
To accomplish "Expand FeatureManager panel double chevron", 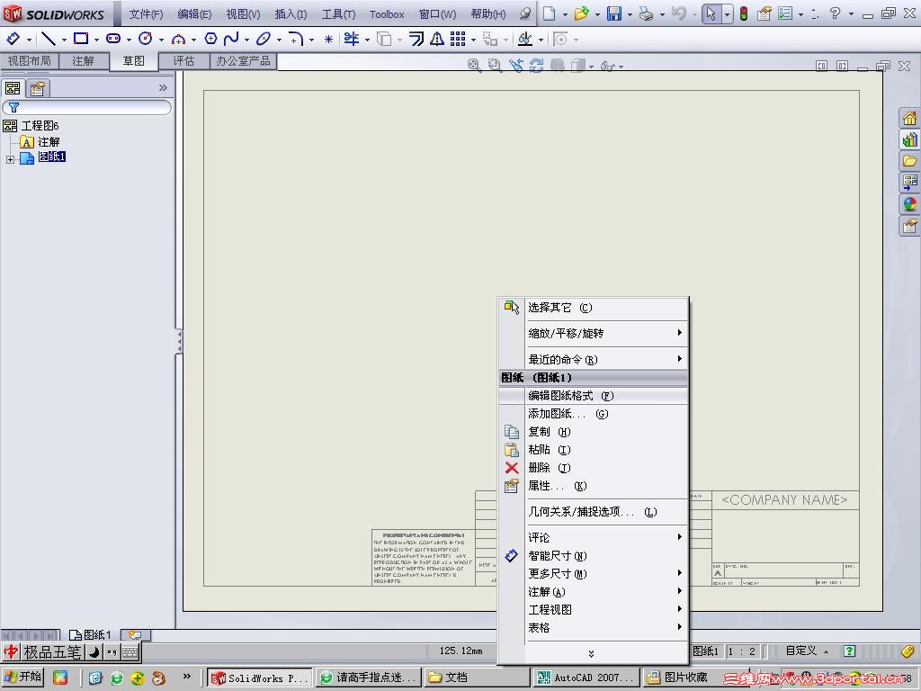I will click(x=163, y=87).
